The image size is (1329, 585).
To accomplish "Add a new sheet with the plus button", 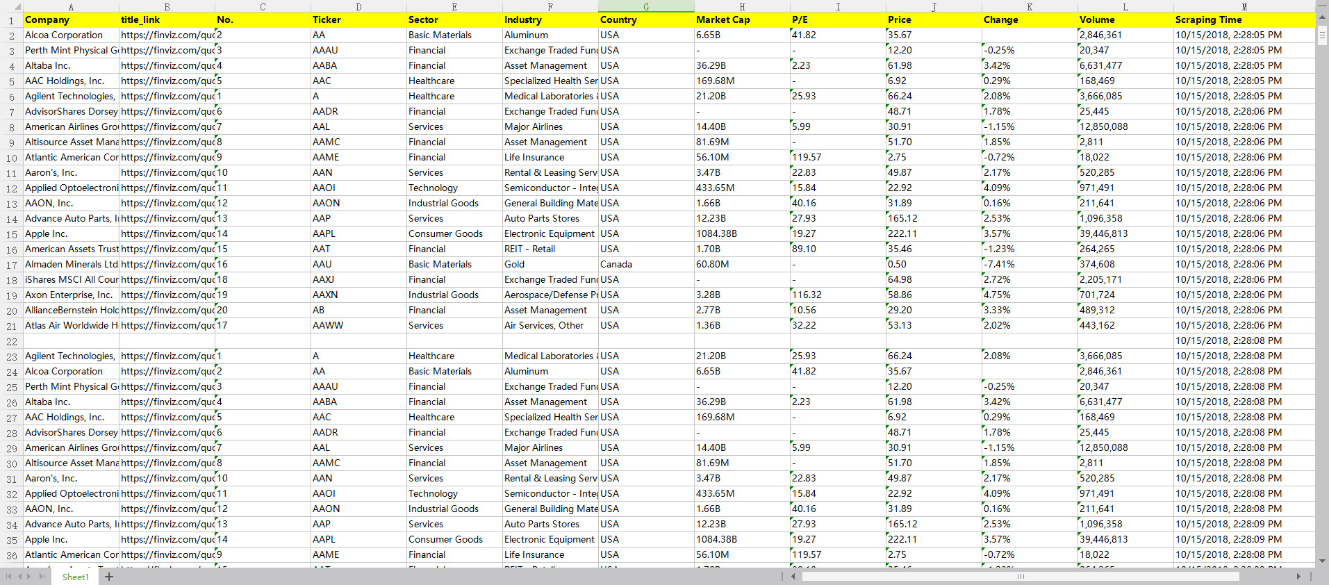I will 109,577.
